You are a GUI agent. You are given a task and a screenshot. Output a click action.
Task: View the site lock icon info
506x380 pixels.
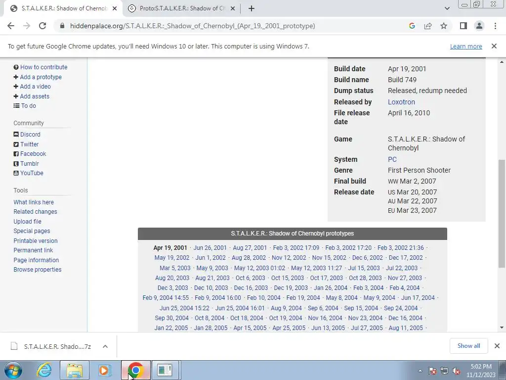62,26
